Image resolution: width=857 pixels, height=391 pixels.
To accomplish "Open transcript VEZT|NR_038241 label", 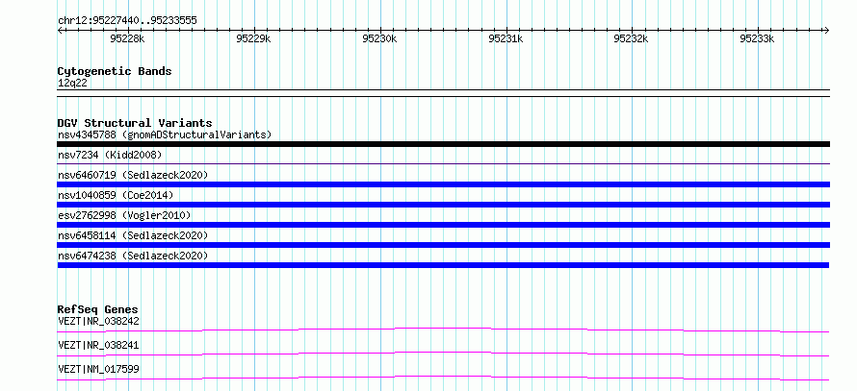I will [x=98, y=345].
